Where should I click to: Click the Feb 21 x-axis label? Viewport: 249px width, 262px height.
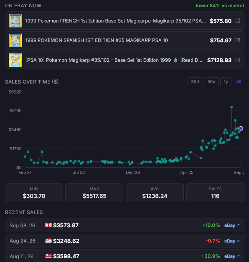coord(25,172)
